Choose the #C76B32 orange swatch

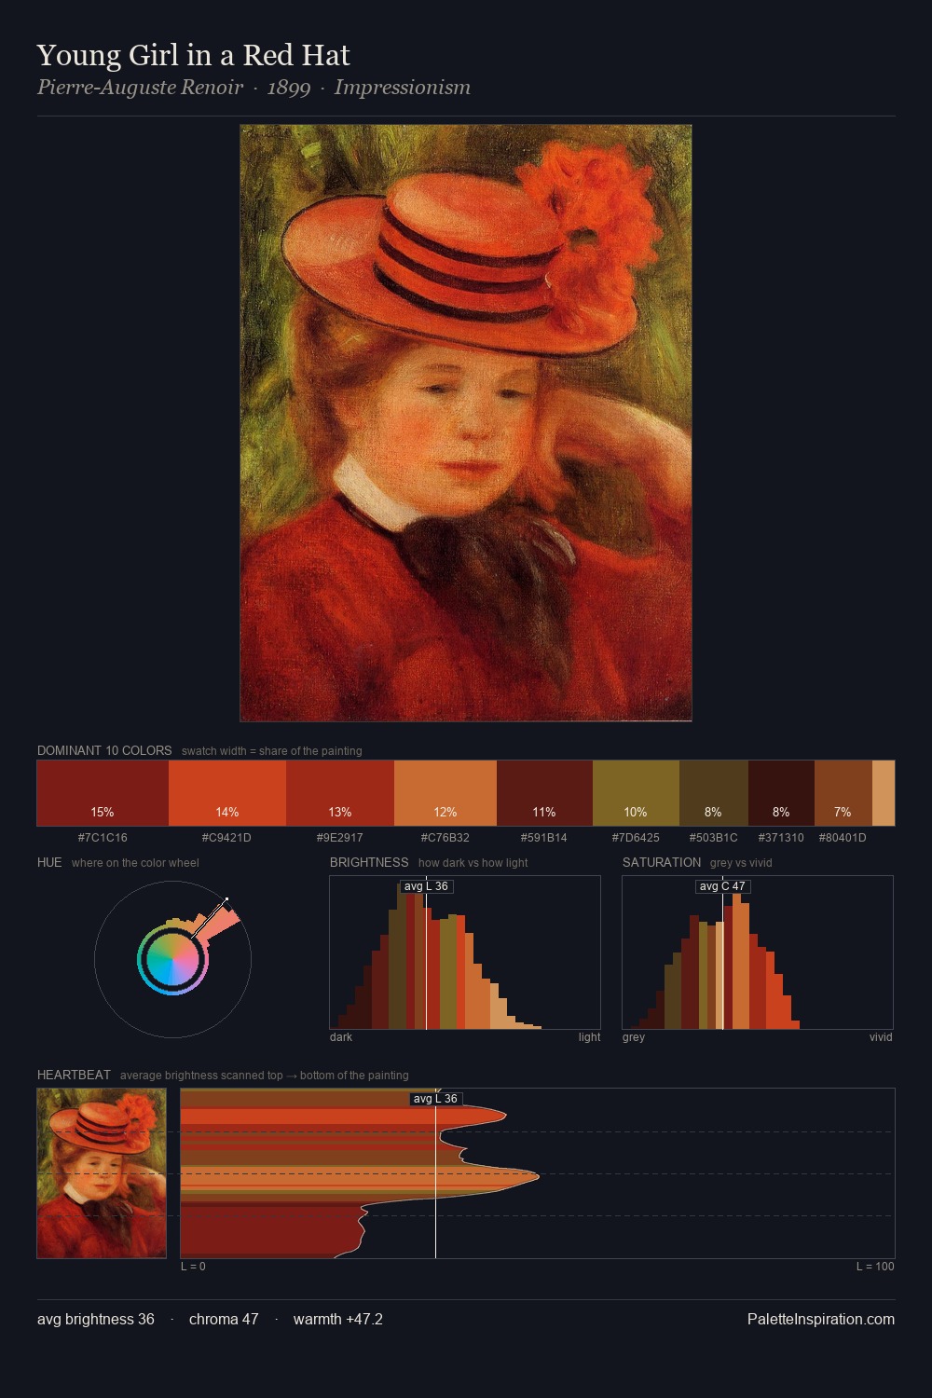[x=445, y=793]
